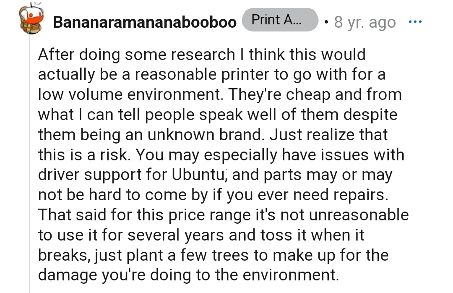Image resolution: width=453 pixels, height=293 pixels.
Task: Collapse the thread using the vertical line
Action: click(30, 168)
